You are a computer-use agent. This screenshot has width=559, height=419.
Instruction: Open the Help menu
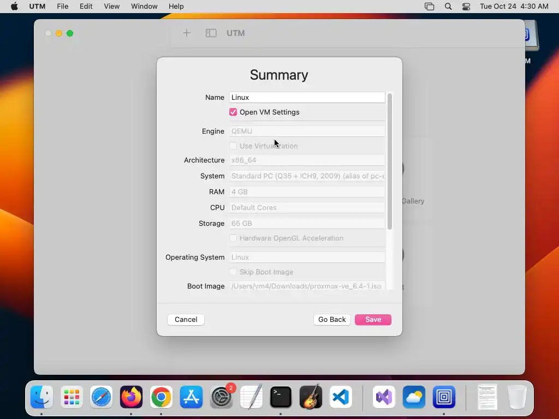click(176, 7)
